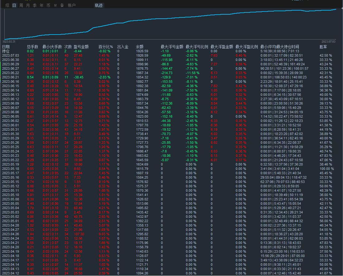Click the M tab in period bar
343x276 pixels.
point(55,5)
